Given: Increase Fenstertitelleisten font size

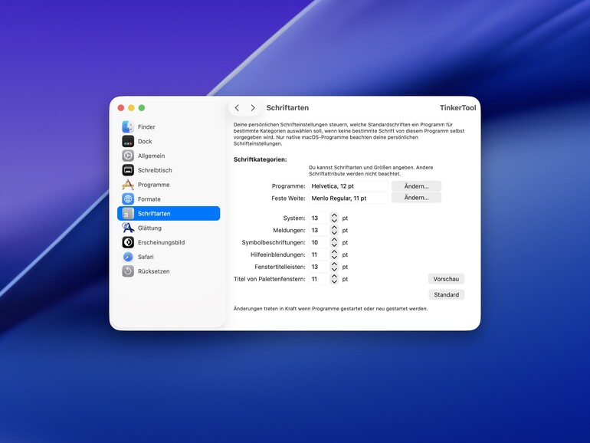Looking at the screenshot, I should [334, 264].
